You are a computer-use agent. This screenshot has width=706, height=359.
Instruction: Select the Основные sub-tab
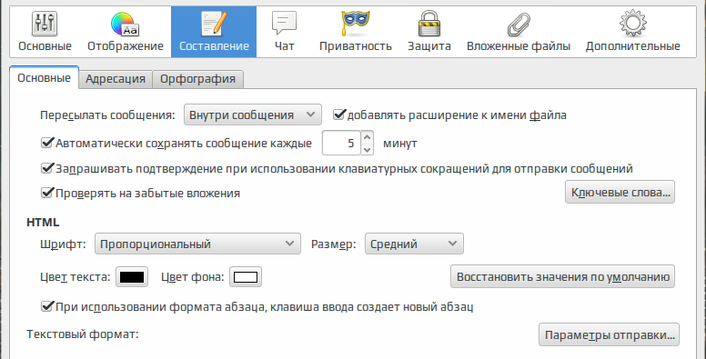[44, 78]
